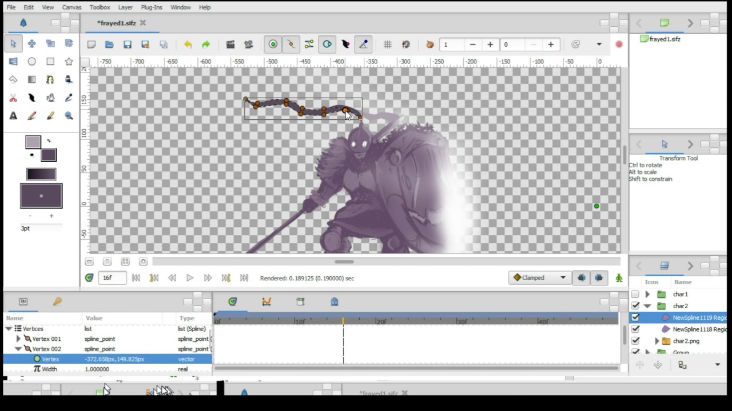Seek to the next keyframe

(226, 278)
